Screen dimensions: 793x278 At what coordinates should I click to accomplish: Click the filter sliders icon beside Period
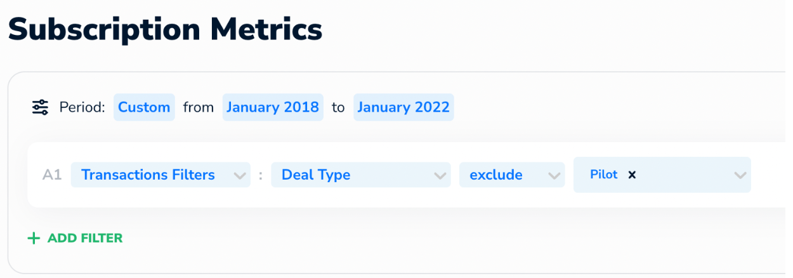pyautogui.click(x=40, y=107)
